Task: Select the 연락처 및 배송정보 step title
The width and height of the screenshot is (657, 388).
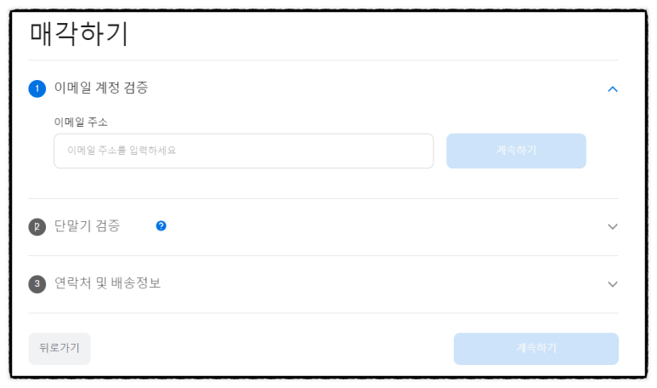Action: point(108,283)
